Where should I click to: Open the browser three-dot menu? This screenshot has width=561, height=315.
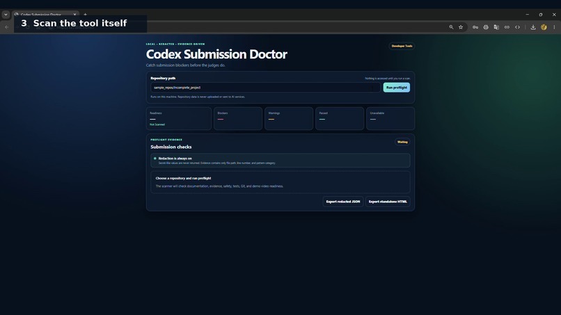[x=554, y=27]
